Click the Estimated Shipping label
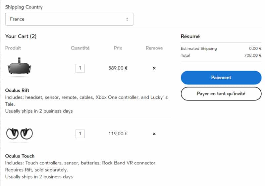This screenshot has height=186, width=265. pyautogui.click(x=199, y=48)
